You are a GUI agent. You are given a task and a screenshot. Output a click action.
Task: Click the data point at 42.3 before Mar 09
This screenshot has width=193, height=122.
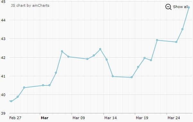pyautogui.click(x=62, y=51)
